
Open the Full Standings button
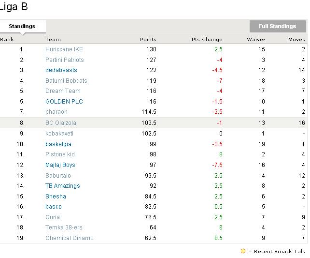tap(277, 27)
